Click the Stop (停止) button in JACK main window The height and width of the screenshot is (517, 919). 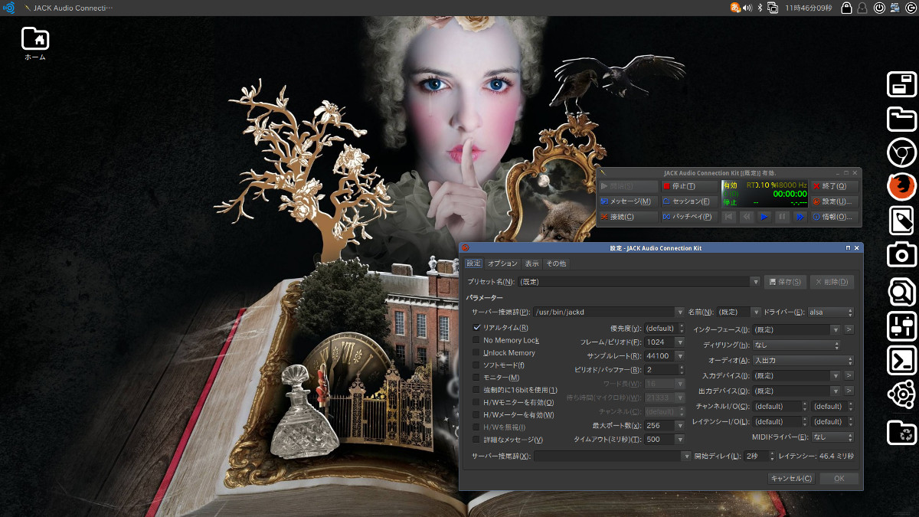(688, 186)
